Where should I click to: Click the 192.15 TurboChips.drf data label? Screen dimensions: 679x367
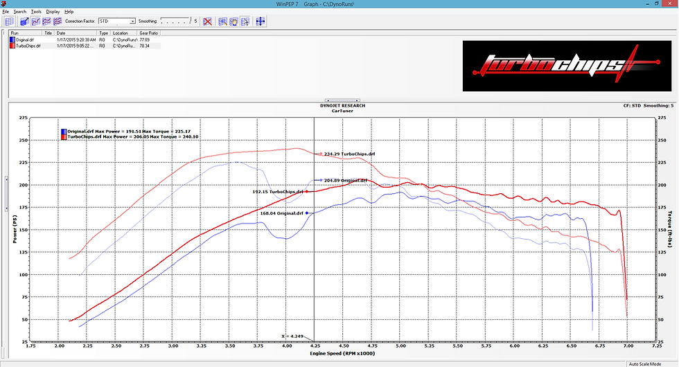[278, 192]
